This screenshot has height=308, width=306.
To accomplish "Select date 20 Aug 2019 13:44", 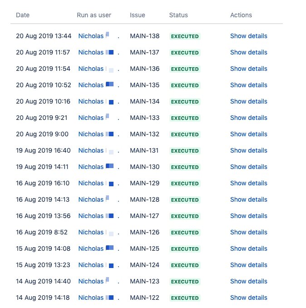I will (44, 36).
